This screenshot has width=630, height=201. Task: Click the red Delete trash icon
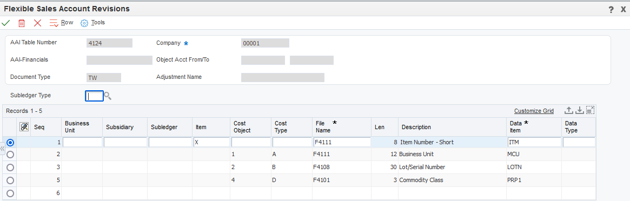[x=22, y=23]
